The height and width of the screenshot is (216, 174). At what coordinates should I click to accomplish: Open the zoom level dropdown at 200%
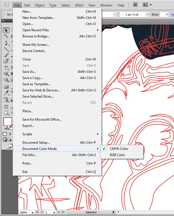tap(33, 213)
